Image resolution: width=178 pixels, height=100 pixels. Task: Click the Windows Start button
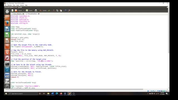6,94
